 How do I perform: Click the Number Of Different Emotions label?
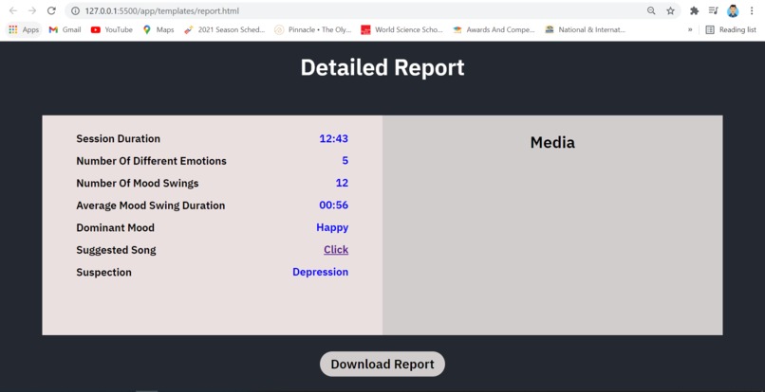[151, 161]
